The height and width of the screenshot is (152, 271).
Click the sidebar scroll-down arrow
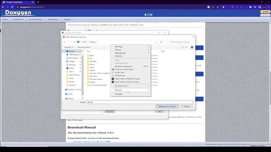[x=83, y=98]
